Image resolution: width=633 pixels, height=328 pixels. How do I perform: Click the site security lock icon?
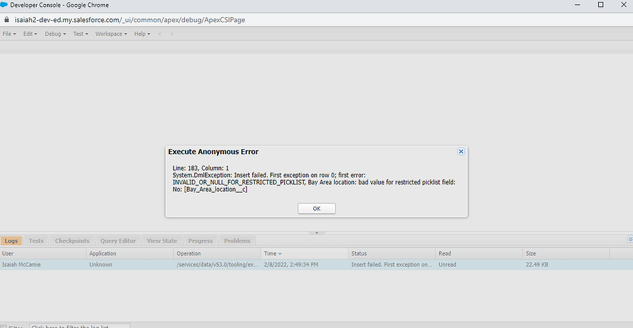coord(6,20)
